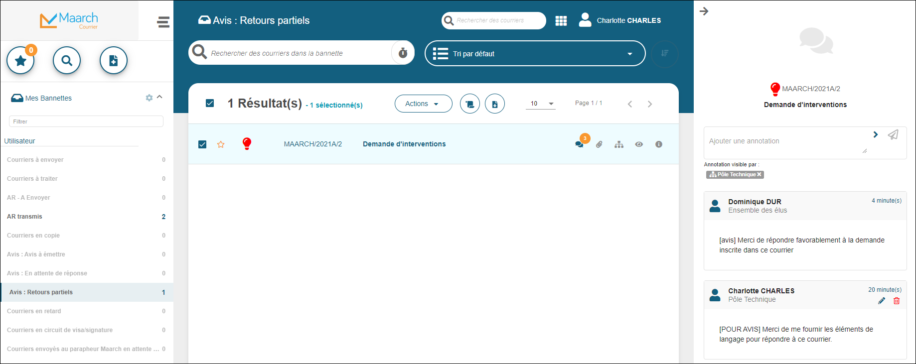Toggle favorite star for MAARCH/2021A/2
The height and width of the screenshot is (364, 916).
click(x=221, y=144)
